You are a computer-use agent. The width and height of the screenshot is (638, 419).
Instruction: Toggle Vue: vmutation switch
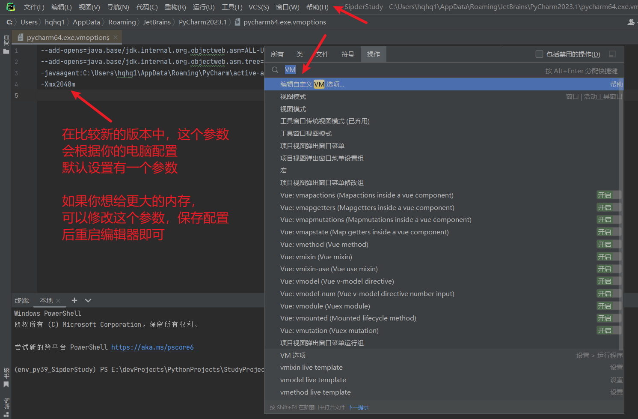point(608,330)
